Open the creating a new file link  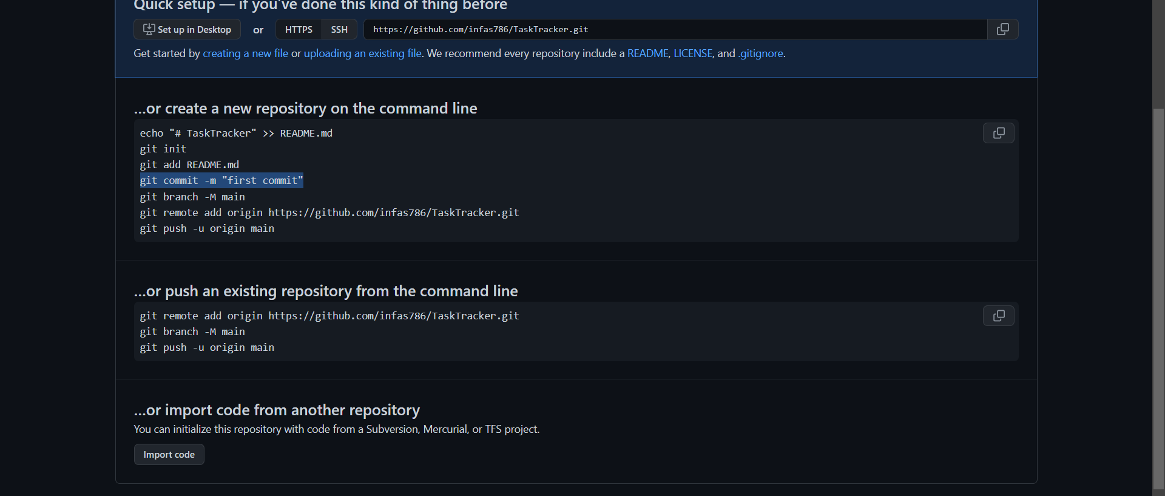pyautogui.click(x=245, y=53)
